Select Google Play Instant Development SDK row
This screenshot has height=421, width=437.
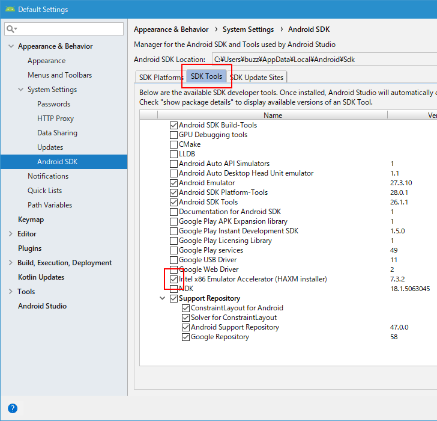pyautogui.click(x=238, y=231)
